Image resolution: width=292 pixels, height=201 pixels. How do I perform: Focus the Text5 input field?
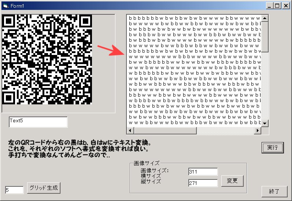pos(38,122)
